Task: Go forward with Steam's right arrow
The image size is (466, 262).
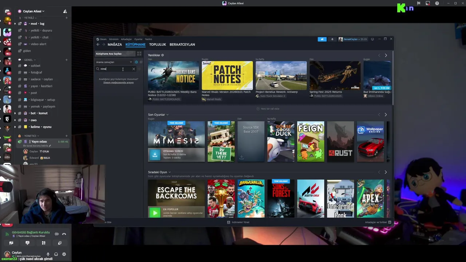Action: click(x=104, y=44)
